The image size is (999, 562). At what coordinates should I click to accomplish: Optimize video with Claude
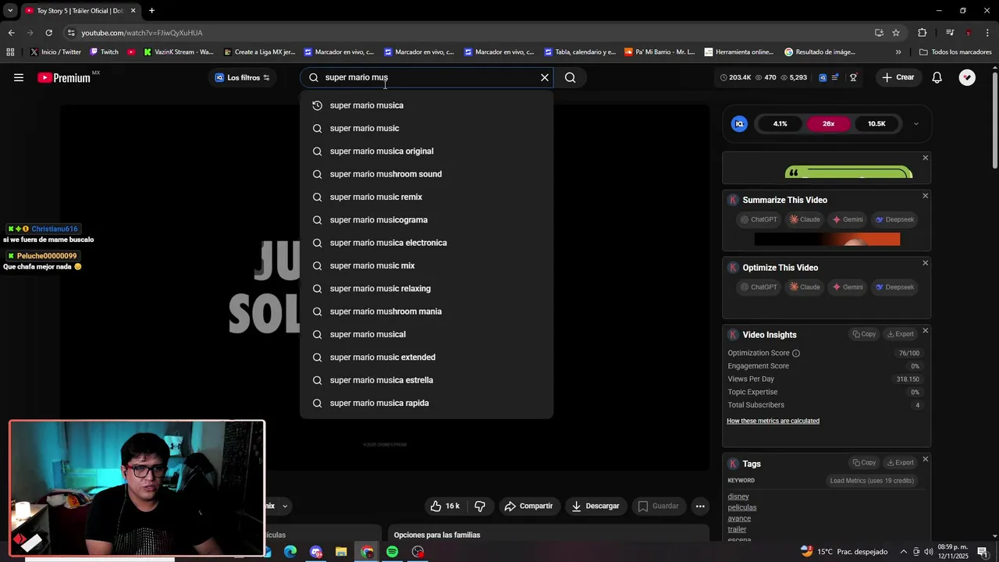click(805, 286)
